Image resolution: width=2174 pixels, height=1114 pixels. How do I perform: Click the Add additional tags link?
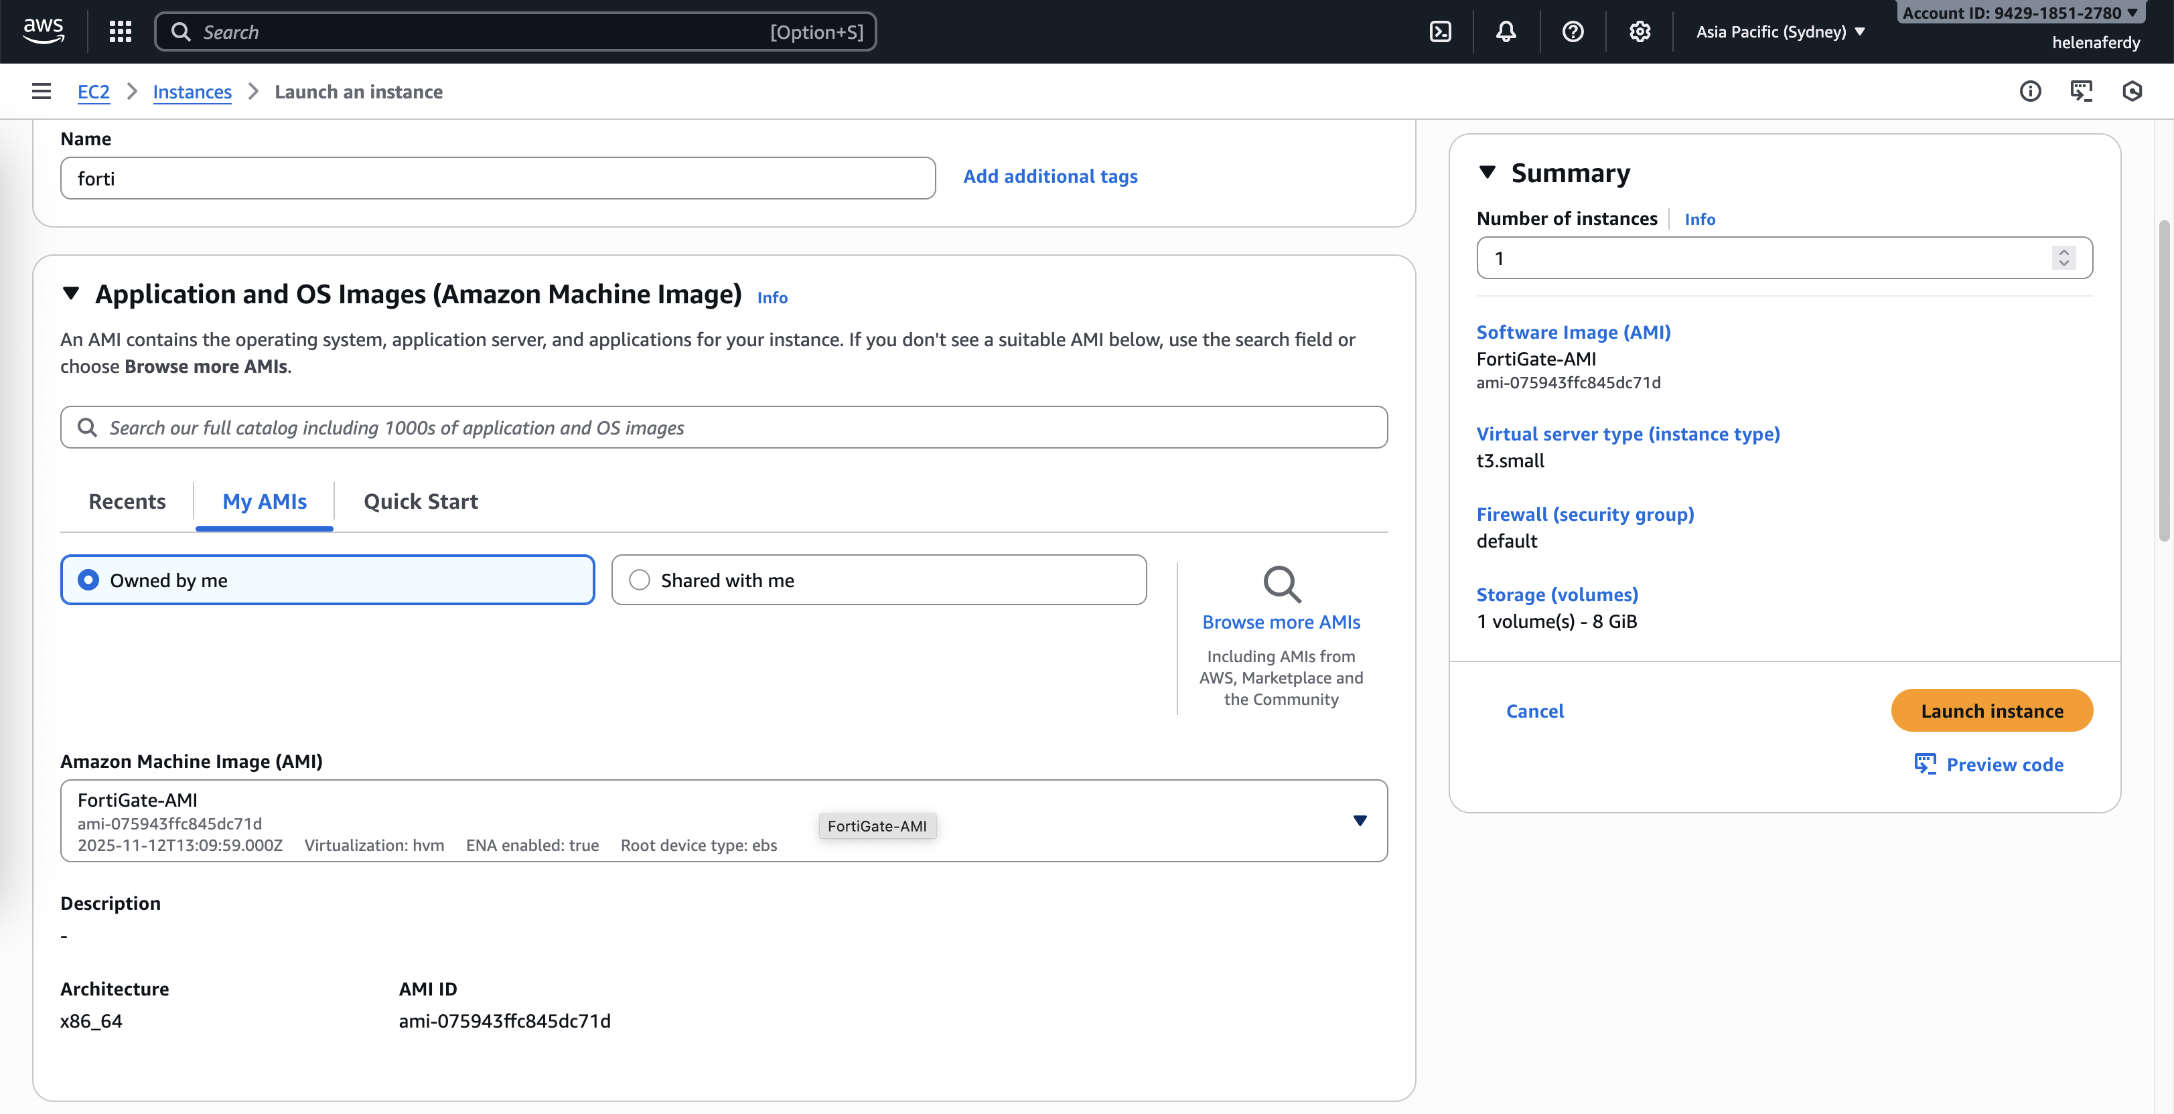tap(1050, 176)
